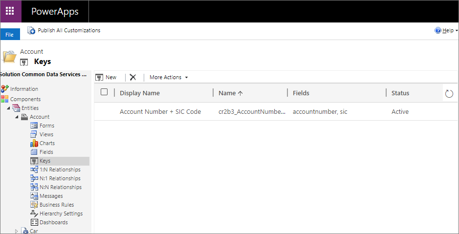
Task: Click the Keys header icon
Action: click(24, 62)
